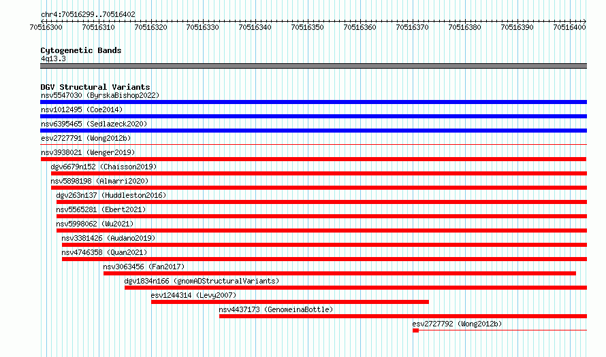Click ruler position 70516330
The width and height of the screenshot is (606, 357).
click(203, 27)
